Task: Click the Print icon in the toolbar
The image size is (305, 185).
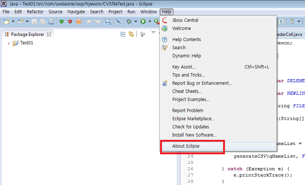Action: click(x=52, y=21)
